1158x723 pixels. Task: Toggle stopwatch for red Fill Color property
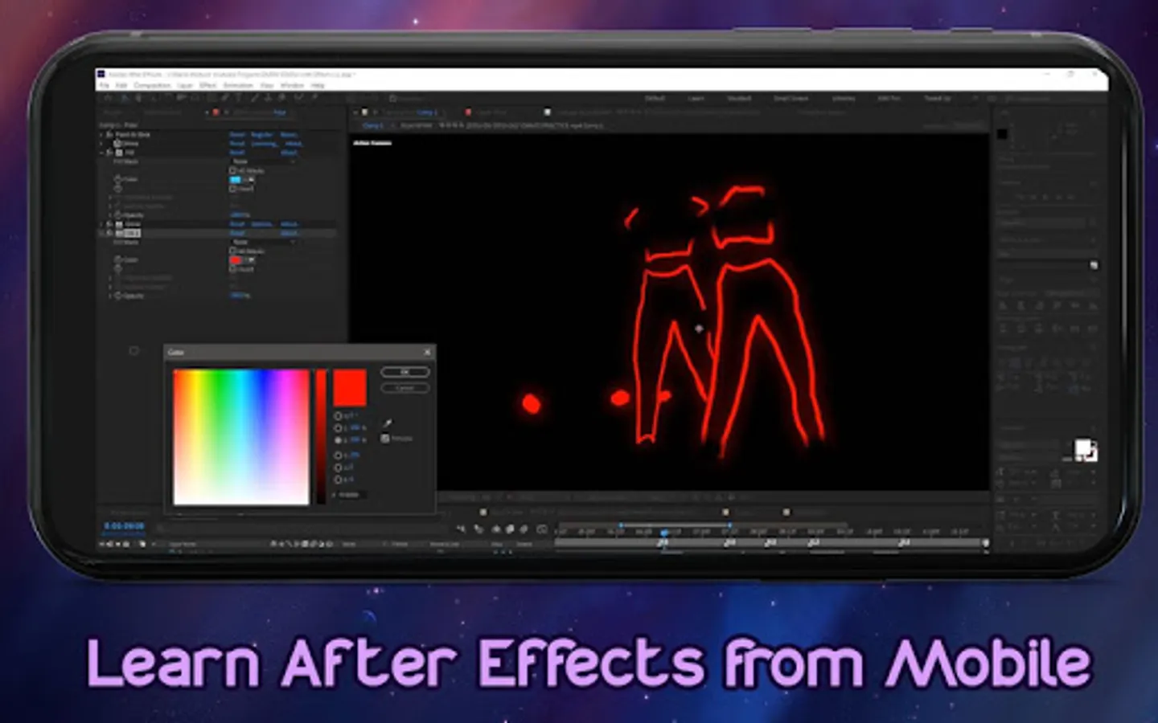click(x=118, y=260)
